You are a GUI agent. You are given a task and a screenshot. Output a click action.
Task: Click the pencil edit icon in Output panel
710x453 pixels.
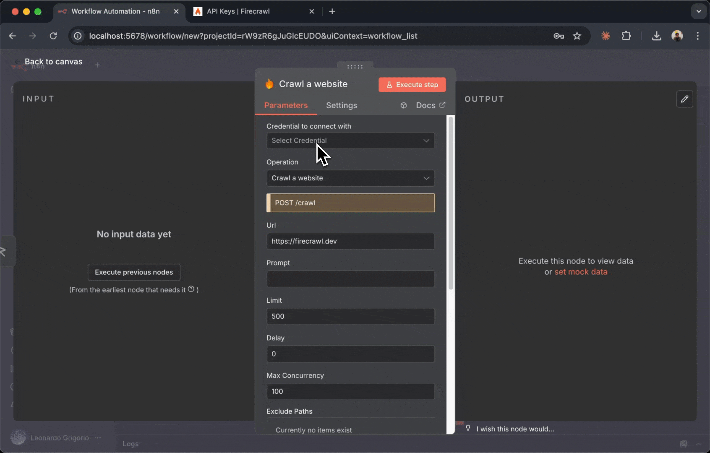[685, 99]
